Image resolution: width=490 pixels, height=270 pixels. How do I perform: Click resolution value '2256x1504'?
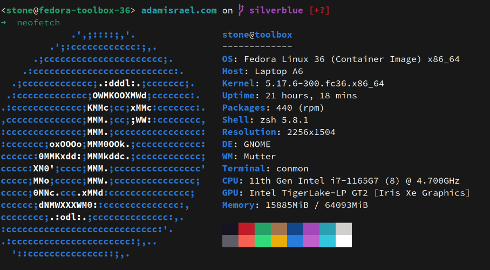tap(311, 132)
